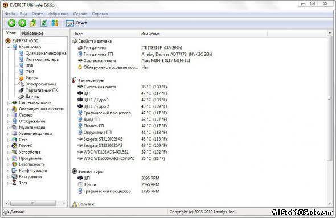Viewport: 336px width, 218px height.
Task: Open the Сервис menu
Action: [x=80, y=14]
